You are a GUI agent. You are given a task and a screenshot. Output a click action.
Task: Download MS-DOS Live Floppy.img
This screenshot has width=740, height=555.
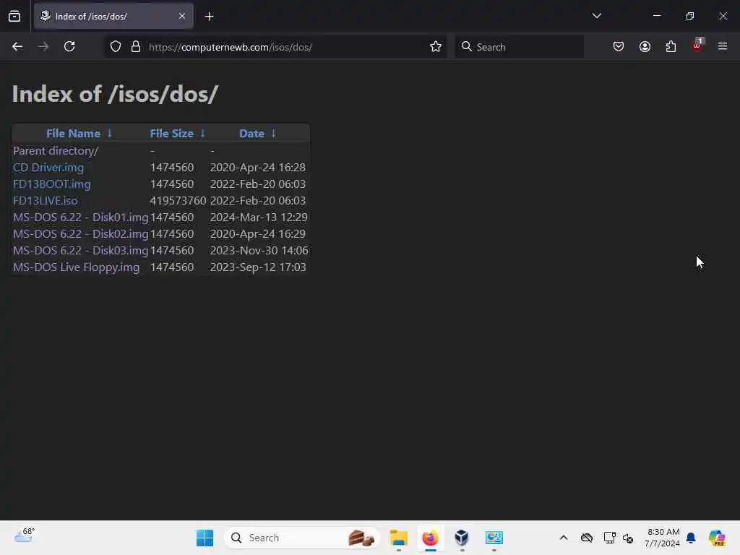(x=76, y=267)
